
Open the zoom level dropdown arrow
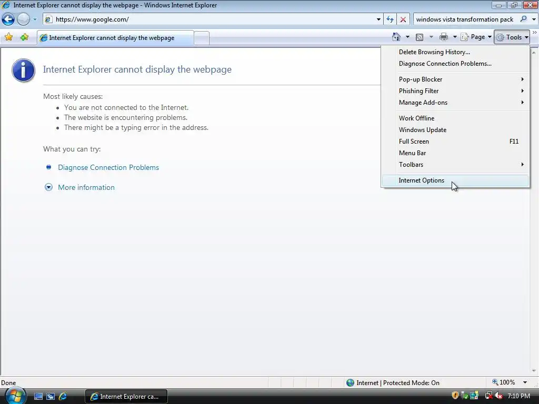click(525, 382)
